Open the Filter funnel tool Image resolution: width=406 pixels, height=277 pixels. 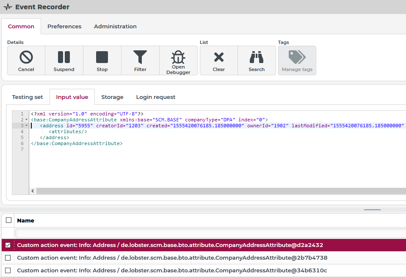point(140,60)
